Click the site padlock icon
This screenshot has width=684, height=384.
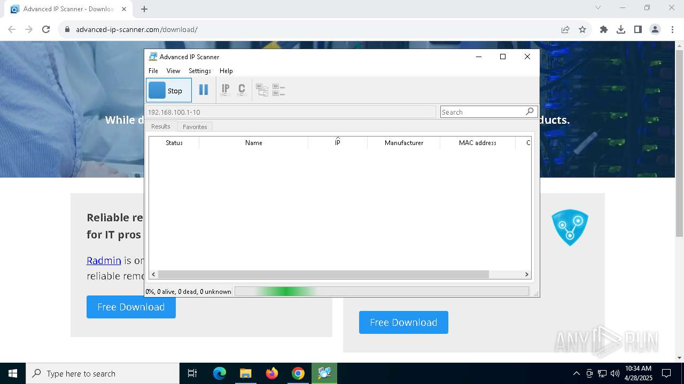67,29
